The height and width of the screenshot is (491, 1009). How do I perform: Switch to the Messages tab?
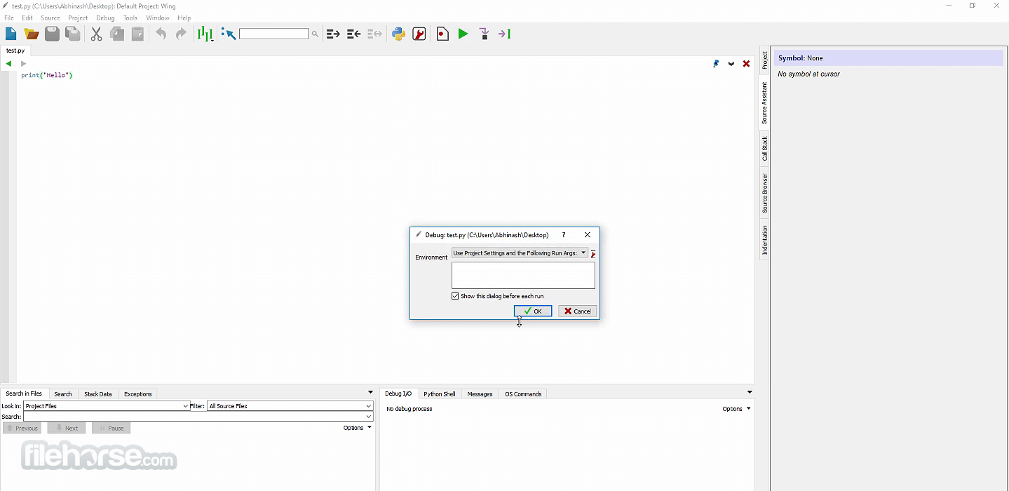(x=480, y=394)
